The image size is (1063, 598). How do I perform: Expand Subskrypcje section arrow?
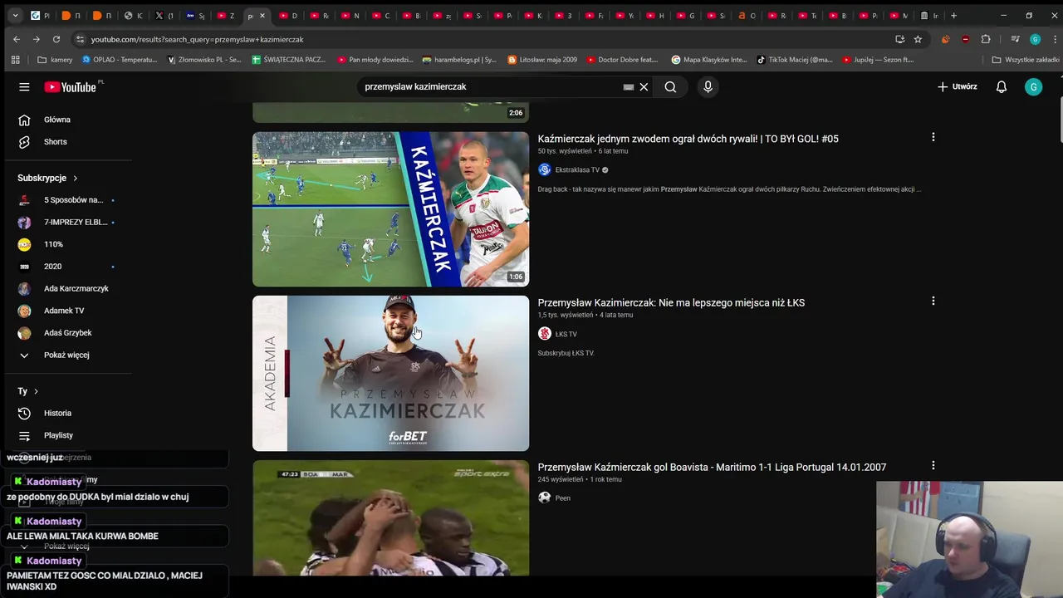point(75,178)
